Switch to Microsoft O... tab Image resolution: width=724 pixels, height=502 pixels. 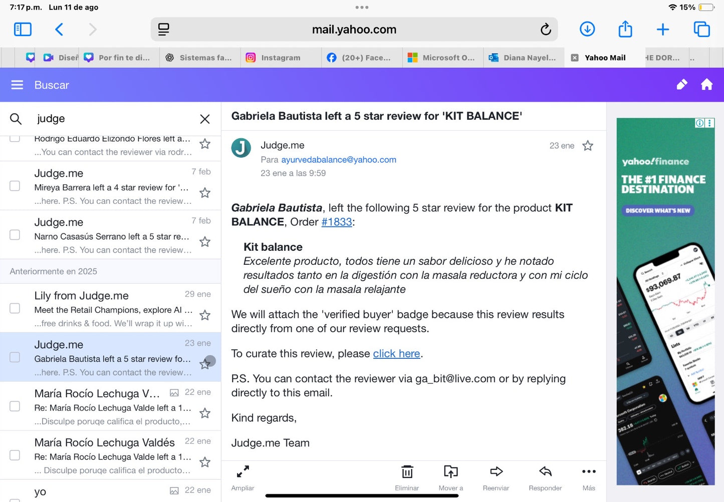point(443,58)
